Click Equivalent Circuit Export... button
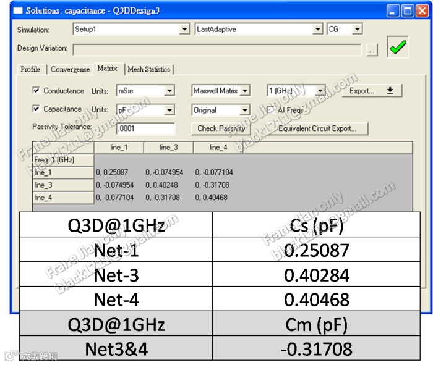 click(317, 128)
